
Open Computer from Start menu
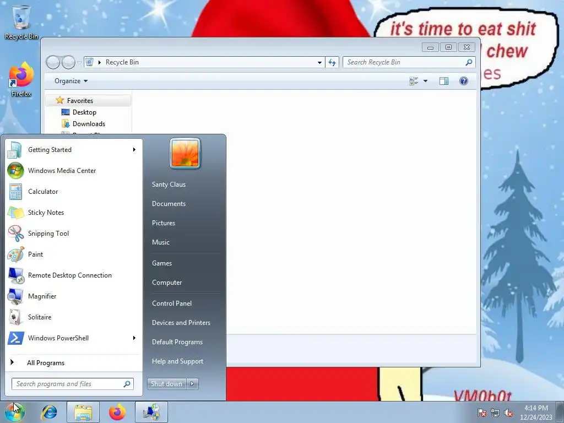(167, 283)
